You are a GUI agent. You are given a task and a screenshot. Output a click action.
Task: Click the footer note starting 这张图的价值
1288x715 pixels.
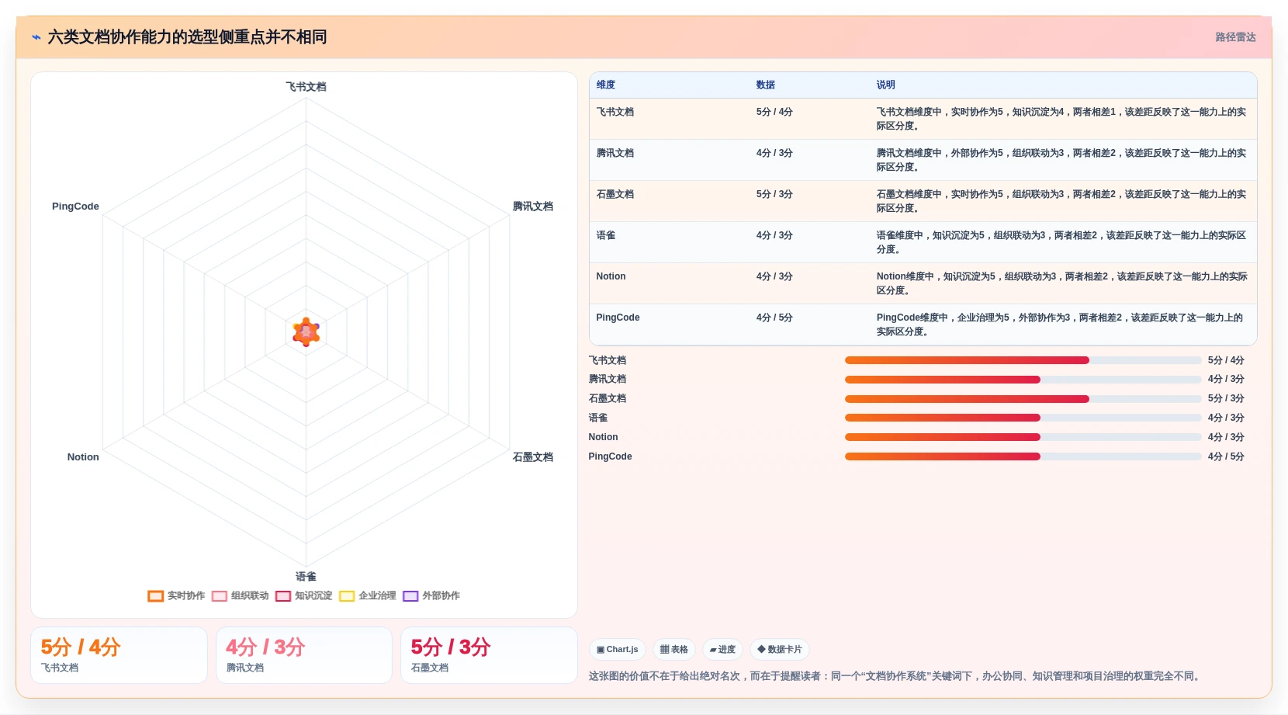pos(896,676)
